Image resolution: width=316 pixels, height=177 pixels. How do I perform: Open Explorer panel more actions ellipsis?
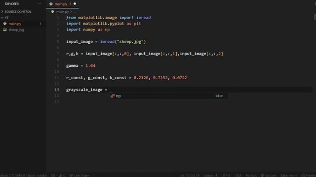click(39, 3)
